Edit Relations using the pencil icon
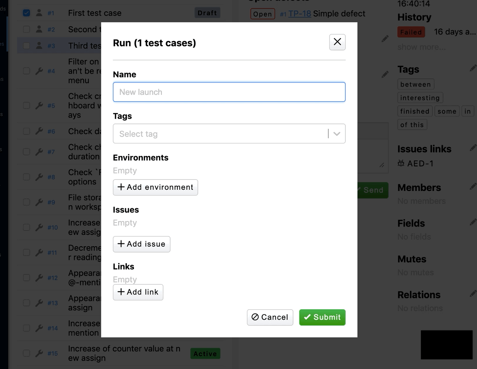The width and height of the screenshot is (477, 369). (x=473, y=294)
